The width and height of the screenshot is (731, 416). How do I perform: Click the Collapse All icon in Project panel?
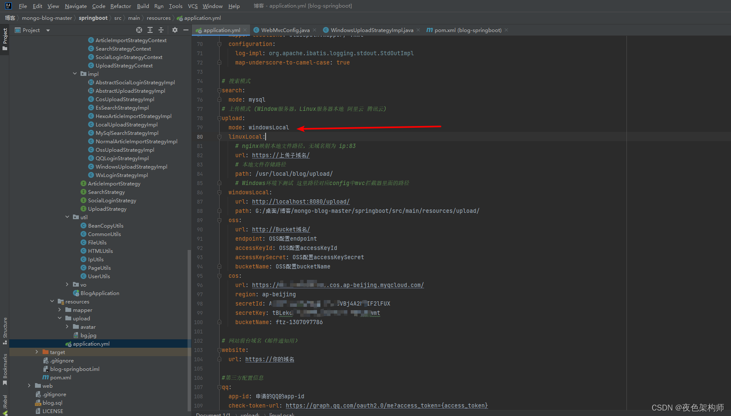point(161,30)
